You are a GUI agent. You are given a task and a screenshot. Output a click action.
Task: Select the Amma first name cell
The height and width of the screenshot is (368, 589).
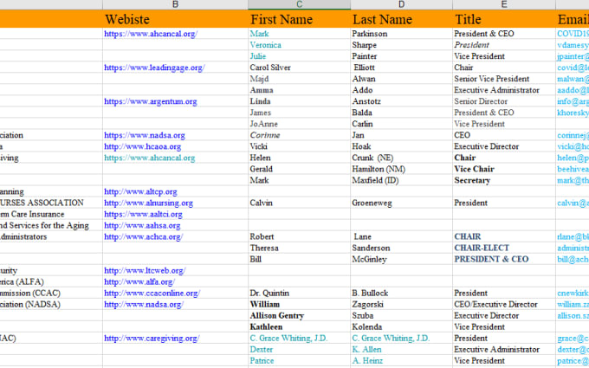point(299,90)
